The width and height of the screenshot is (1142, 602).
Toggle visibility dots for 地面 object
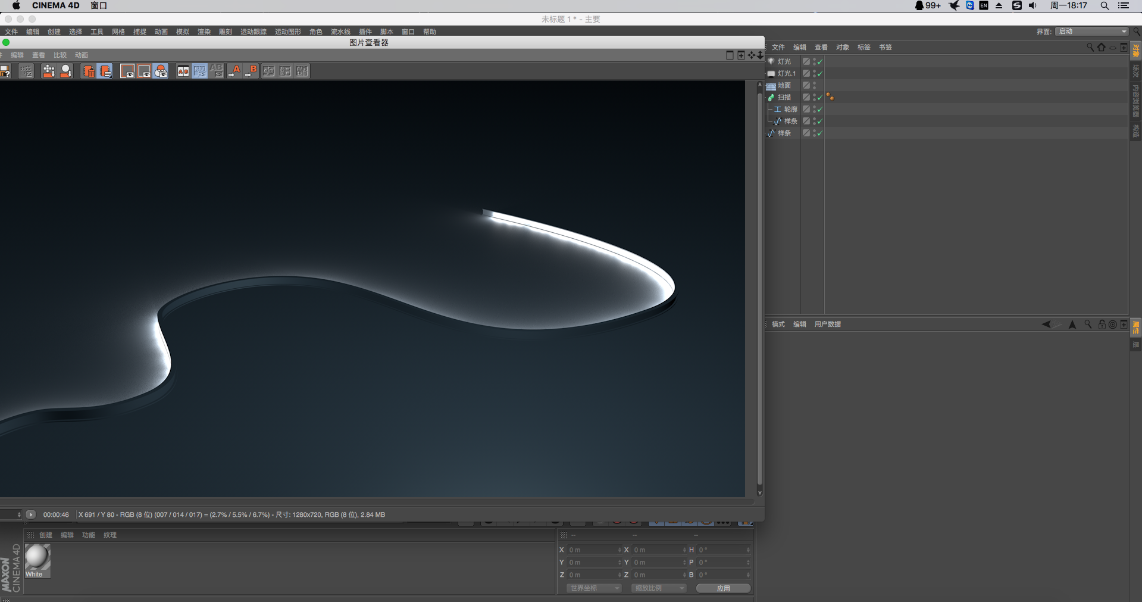click(x=814, y=85)
